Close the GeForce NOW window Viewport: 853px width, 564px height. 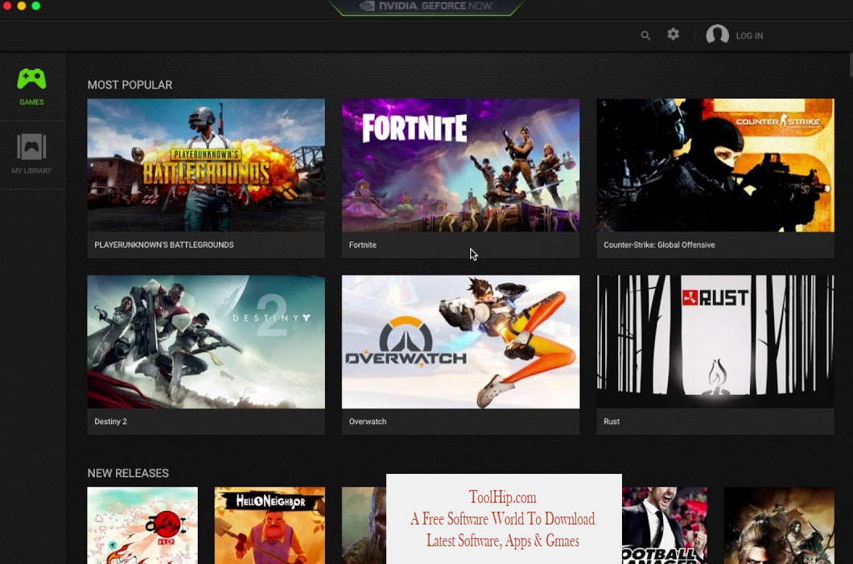pos(7,6)
